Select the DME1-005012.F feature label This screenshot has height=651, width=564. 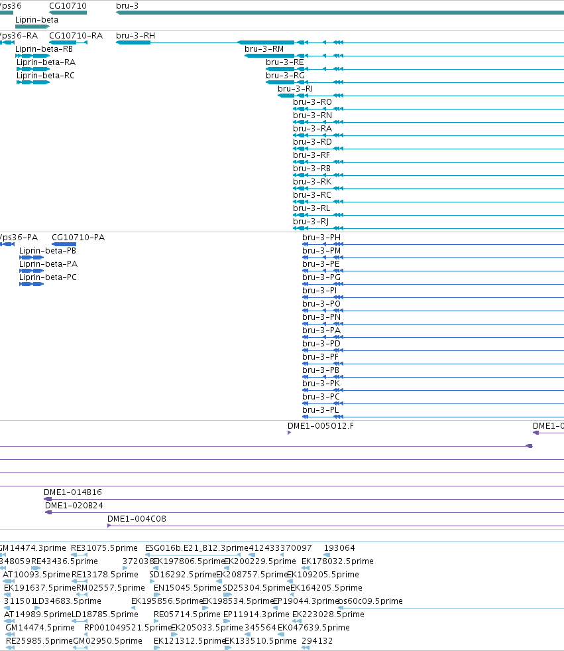click(321, 426)
